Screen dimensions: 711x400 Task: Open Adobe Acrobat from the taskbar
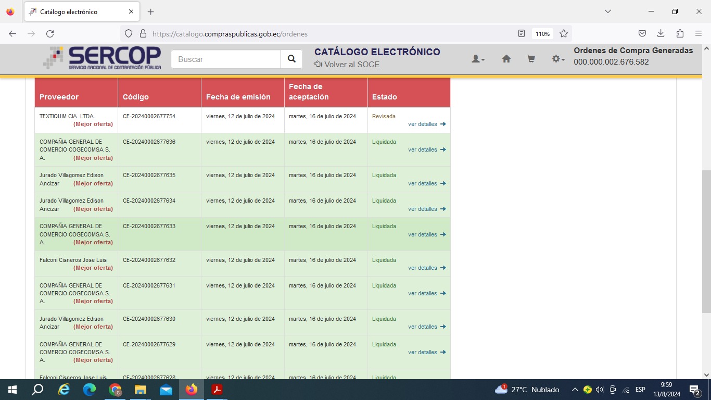(x=217, y=390)
